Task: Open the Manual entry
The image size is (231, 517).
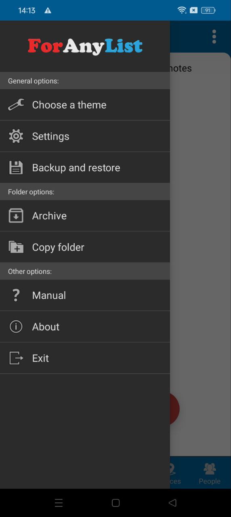Action: click(85, 295)
